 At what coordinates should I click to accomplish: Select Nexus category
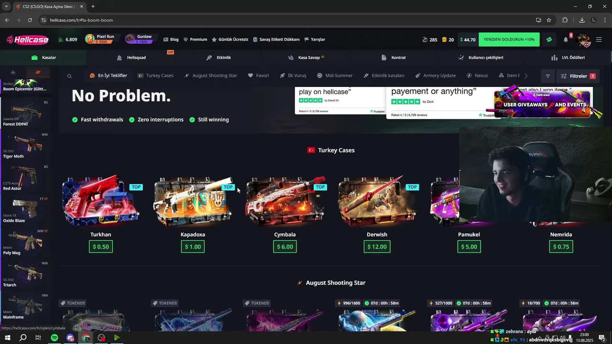(x=477, y=75)
